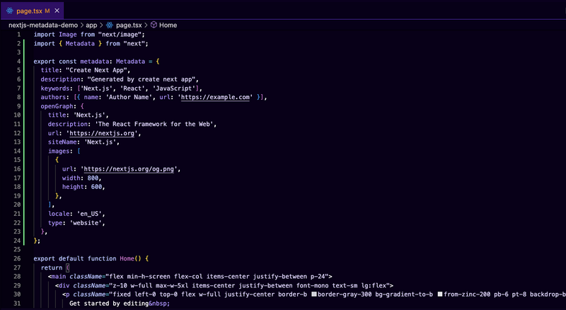Click the metadata constant name on line 4
Screen dimensions: 566x310
tap(95, 62)
